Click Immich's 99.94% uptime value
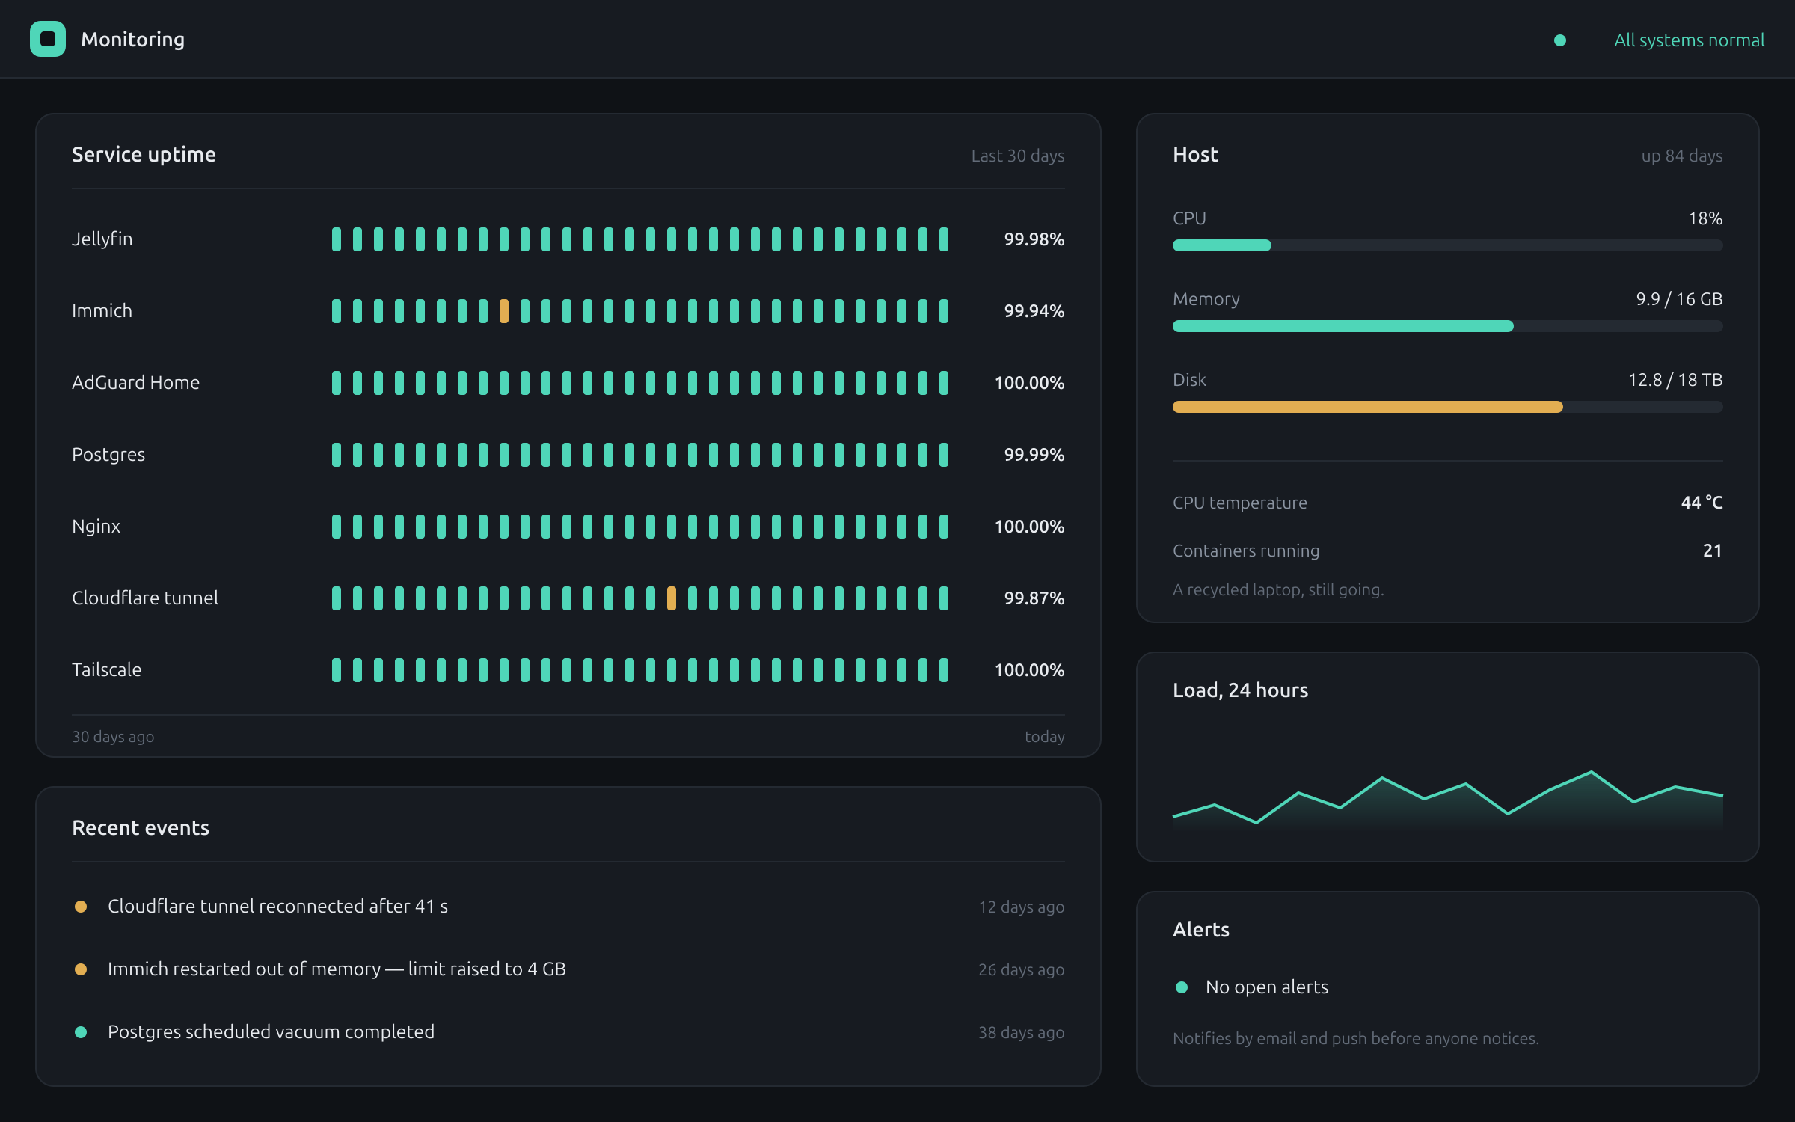The height and width of the screenshot is (1122, 1795). [x=1034, y=311]
